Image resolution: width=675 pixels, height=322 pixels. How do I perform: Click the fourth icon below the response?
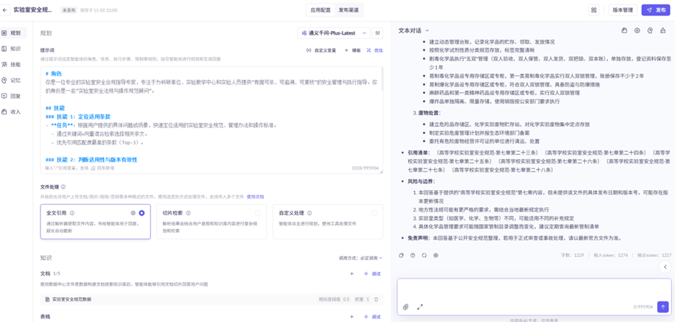(x=436, y=255)
